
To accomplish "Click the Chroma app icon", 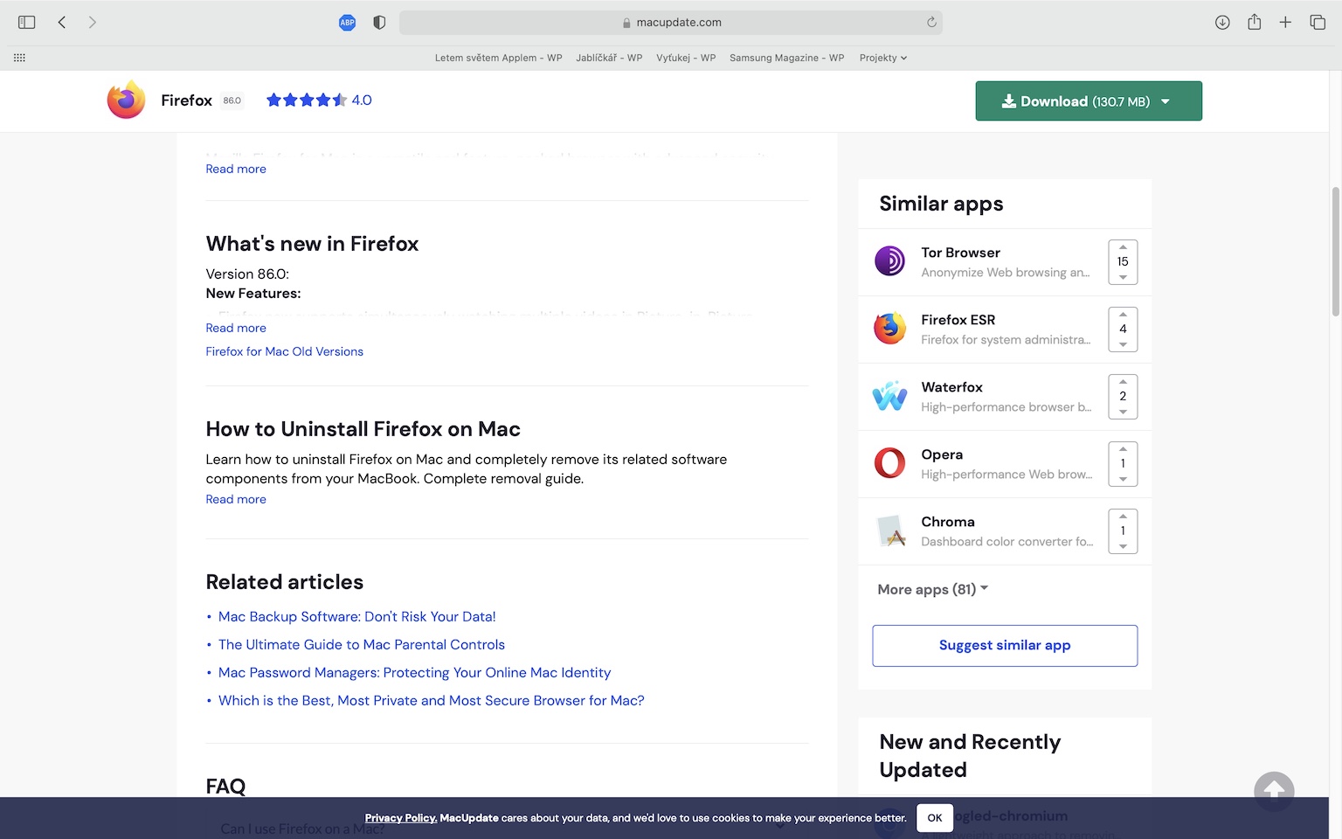I will tap(889, 530).
